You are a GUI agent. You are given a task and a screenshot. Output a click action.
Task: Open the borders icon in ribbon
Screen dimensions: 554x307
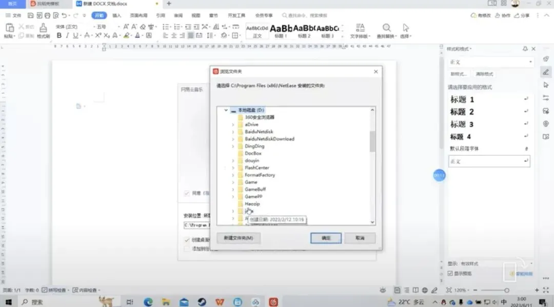pos(235,35)
